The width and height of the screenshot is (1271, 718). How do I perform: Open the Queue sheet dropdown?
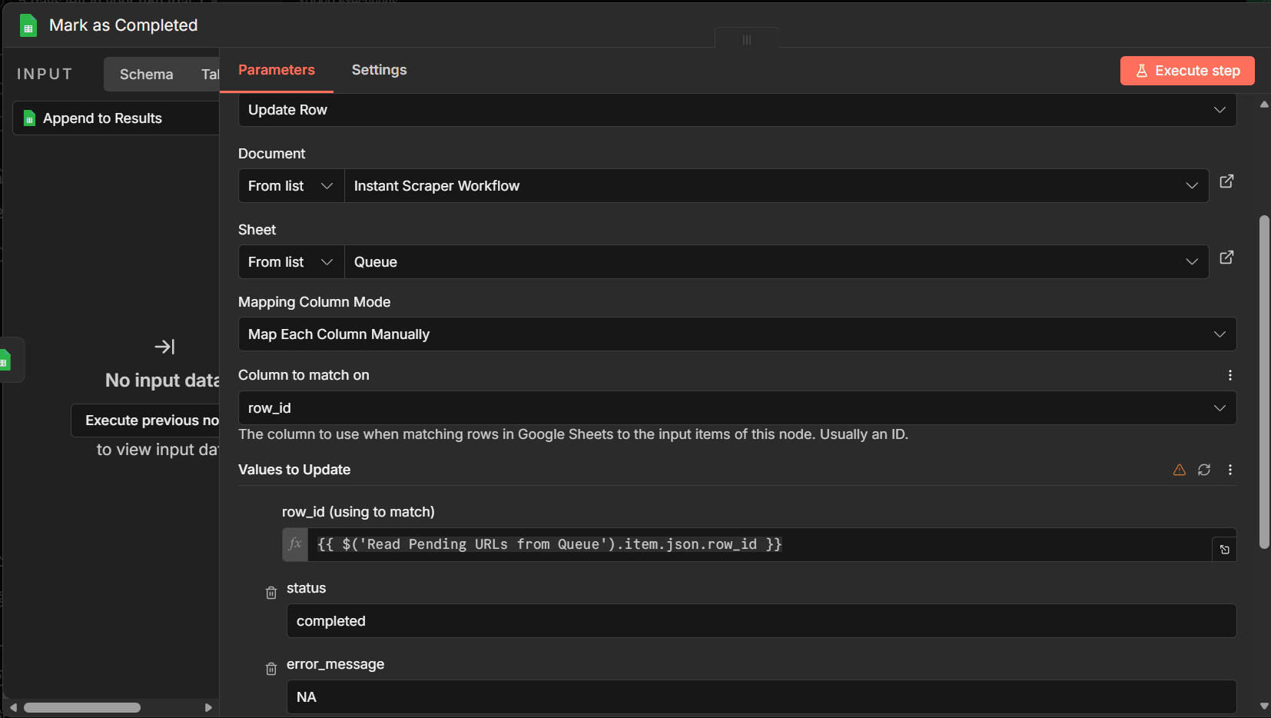pos(776,262)
